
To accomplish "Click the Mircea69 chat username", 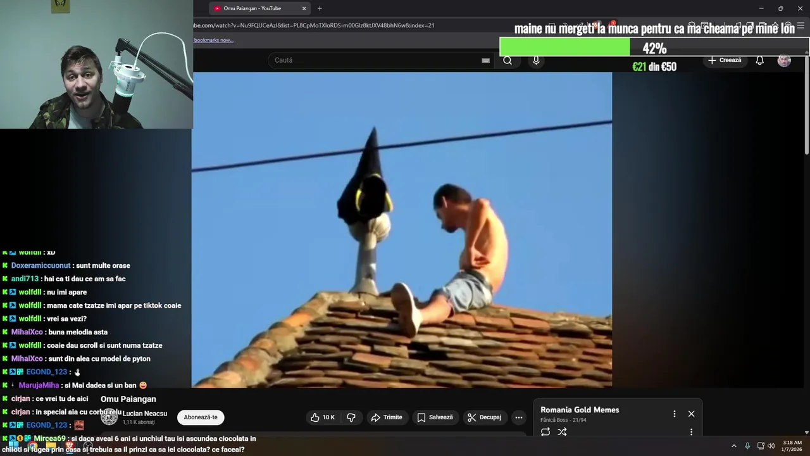I will pos(50,438).
